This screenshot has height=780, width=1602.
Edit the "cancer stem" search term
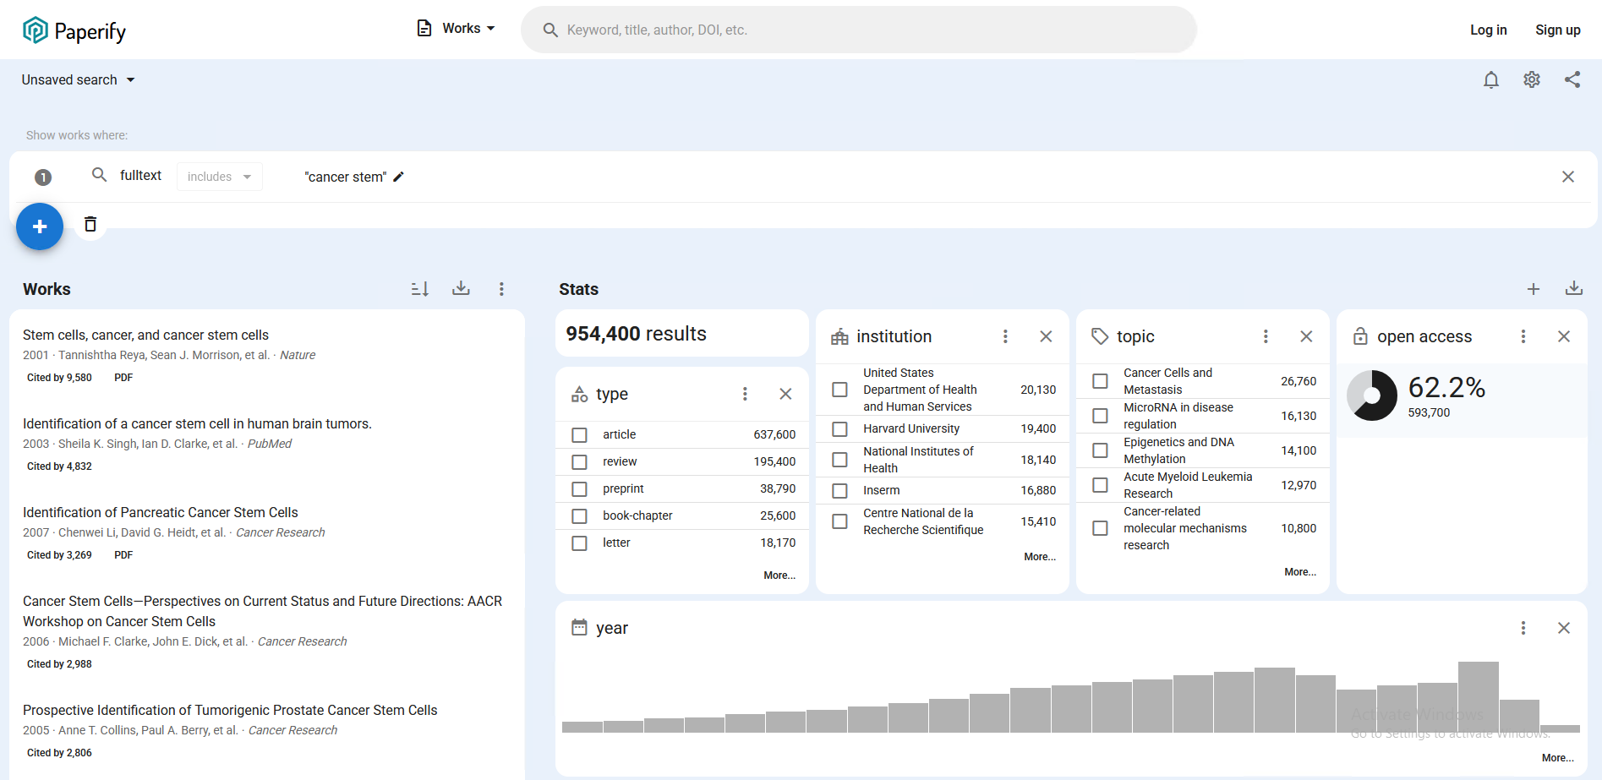(399, 177)
